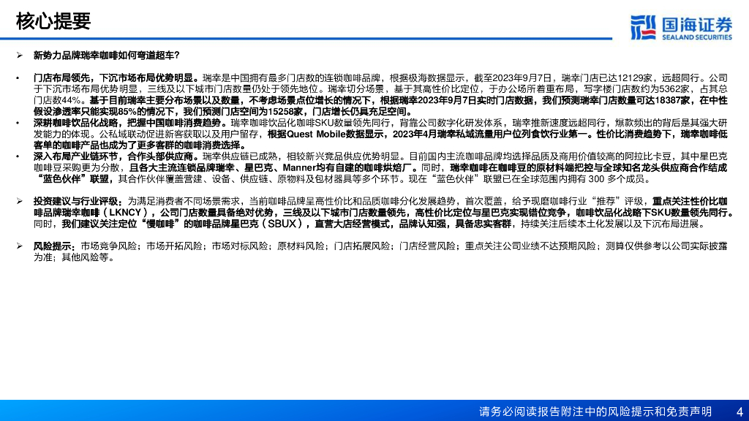749x421 pixels.
Task: Click the heading 新势力品牌瑞幸咖啡如何弯道超车?
Action: [107, 56]
